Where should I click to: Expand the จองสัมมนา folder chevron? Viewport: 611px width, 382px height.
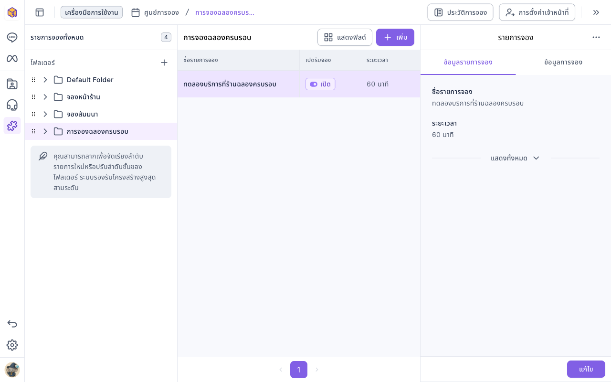45,114
